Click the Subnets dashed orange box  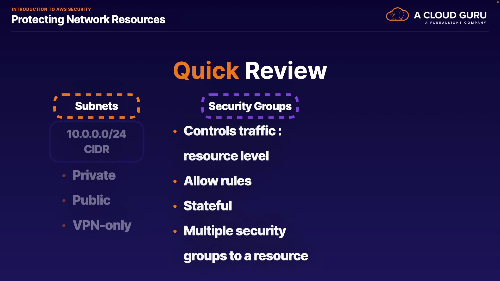(x=97, y=106)
